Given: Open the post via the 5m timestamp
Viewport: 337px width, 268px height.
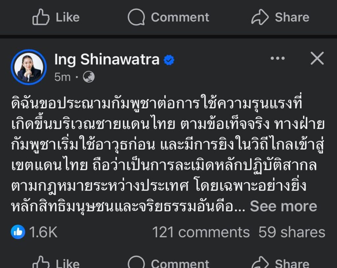Looking at the screenshot, I should pos(62,77).
